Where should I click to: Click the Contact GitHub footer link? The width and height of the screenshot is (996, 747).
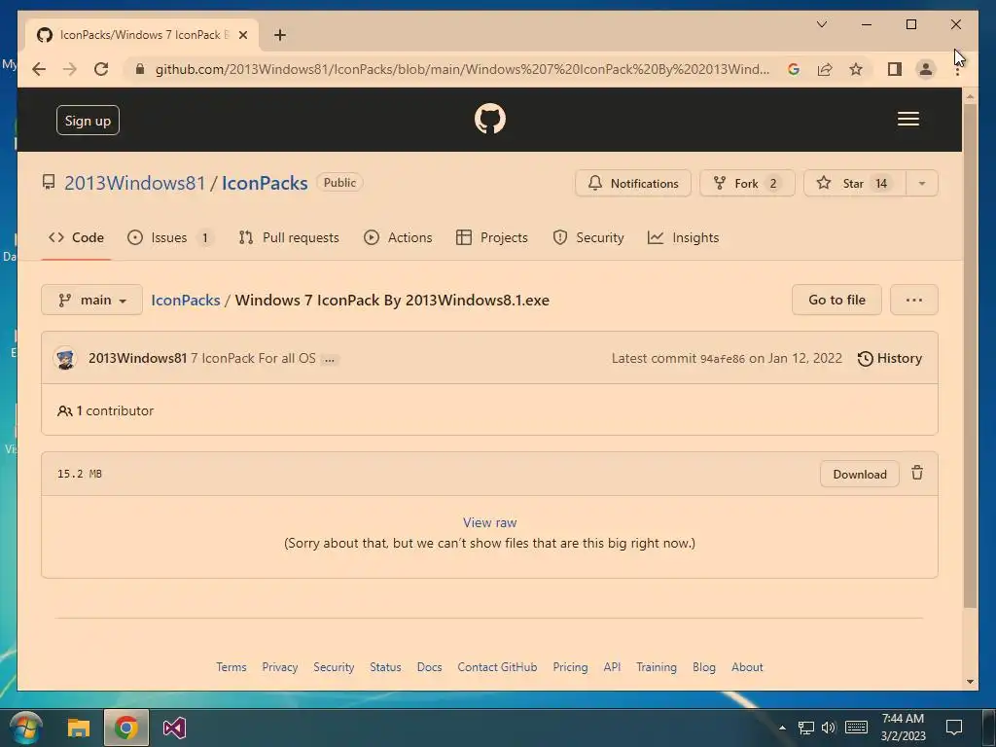[x=497, y=667]
